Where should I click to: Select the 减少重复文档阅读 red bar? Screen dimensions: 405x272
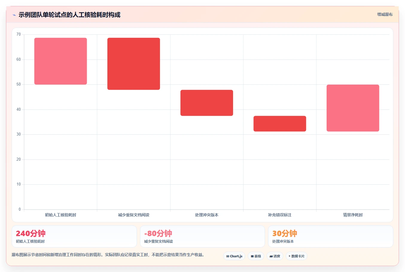(x=134, y=64)
